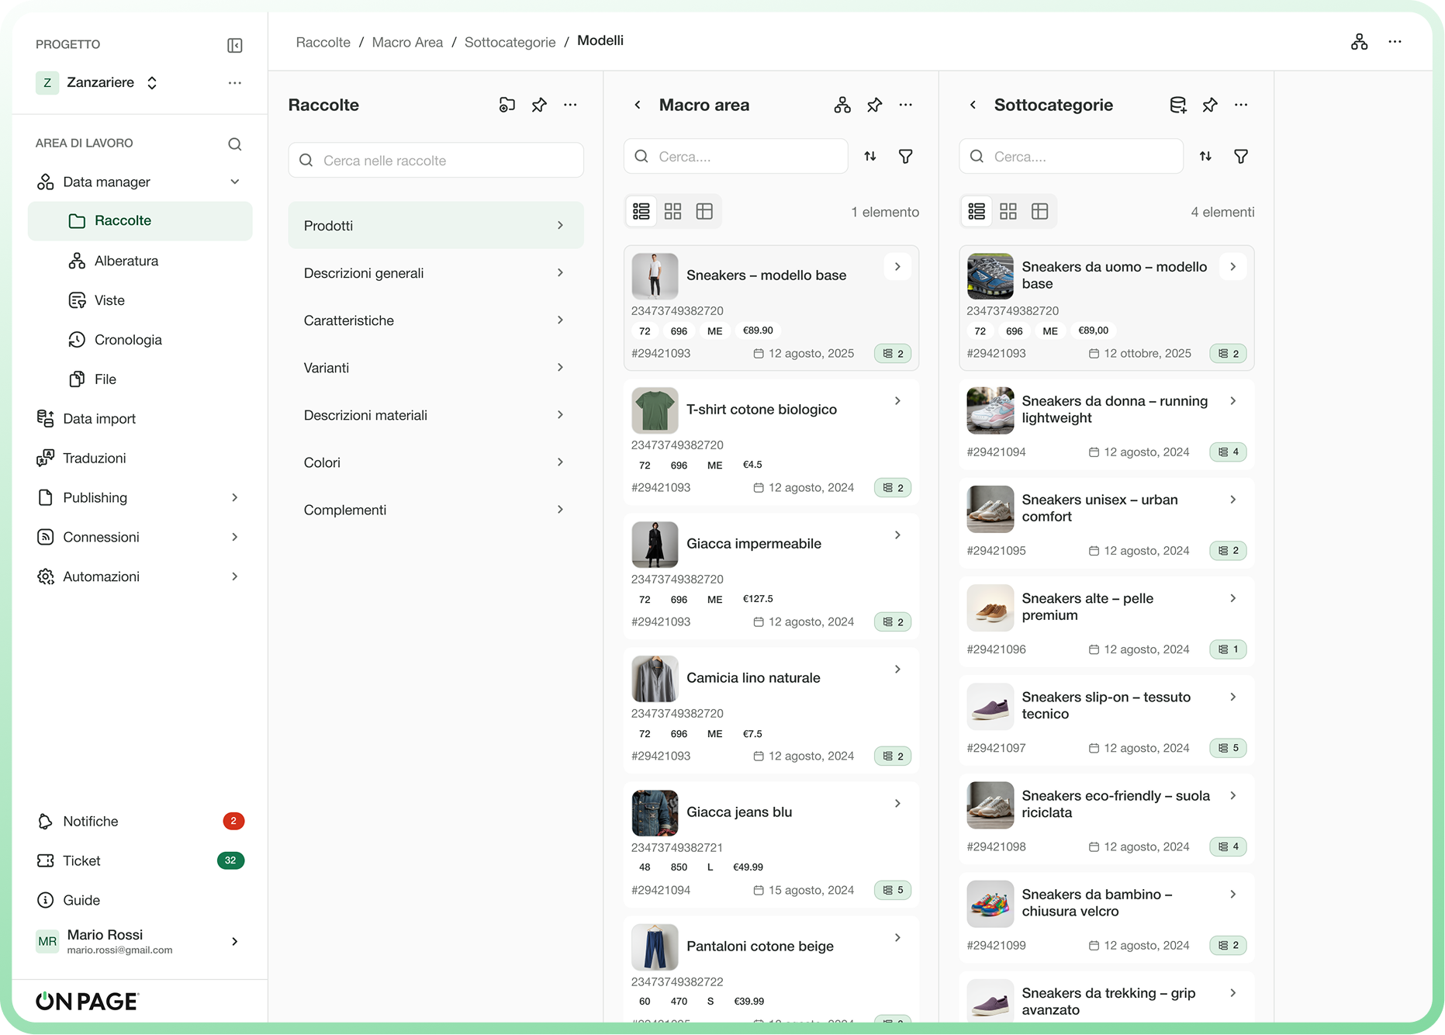Switch Macro area to grid view layout
Screen dimensions: 1445x1035
point(672,210)
